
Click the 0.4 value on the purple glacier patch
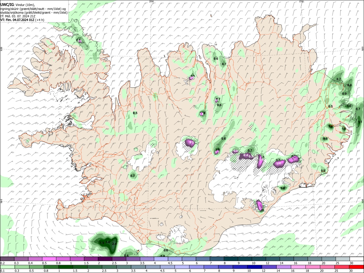[245, 155]
